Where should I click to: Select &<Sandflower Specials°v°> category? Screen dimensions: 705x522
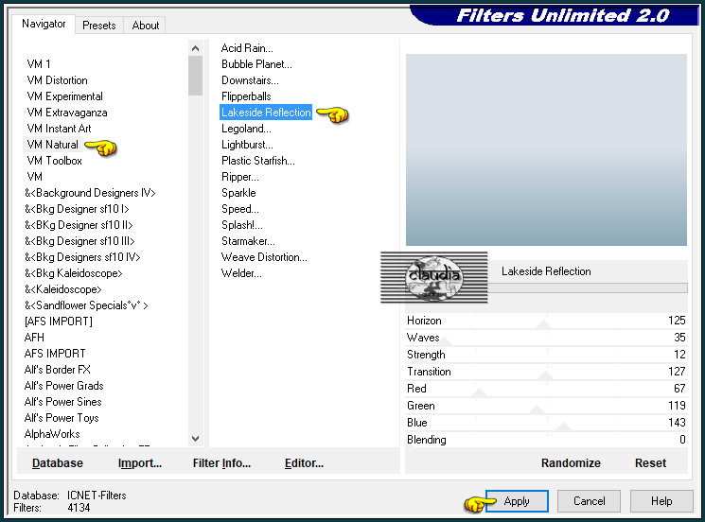86,305
